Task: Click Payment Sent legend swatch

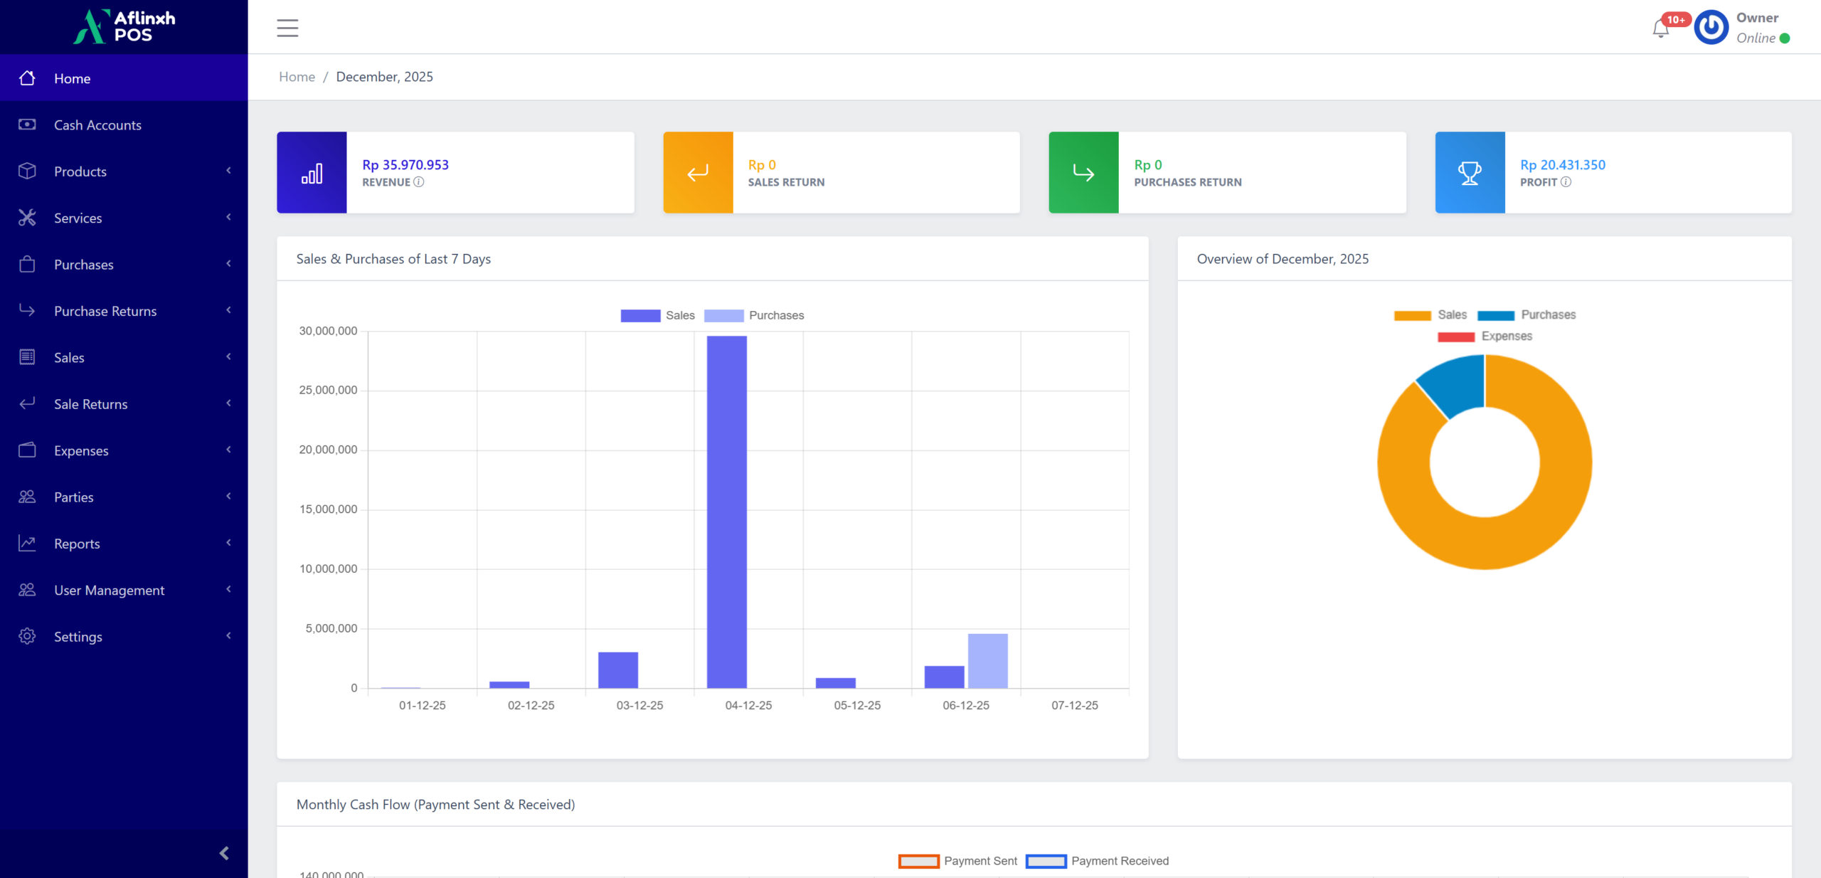Action: pos(918,861)
